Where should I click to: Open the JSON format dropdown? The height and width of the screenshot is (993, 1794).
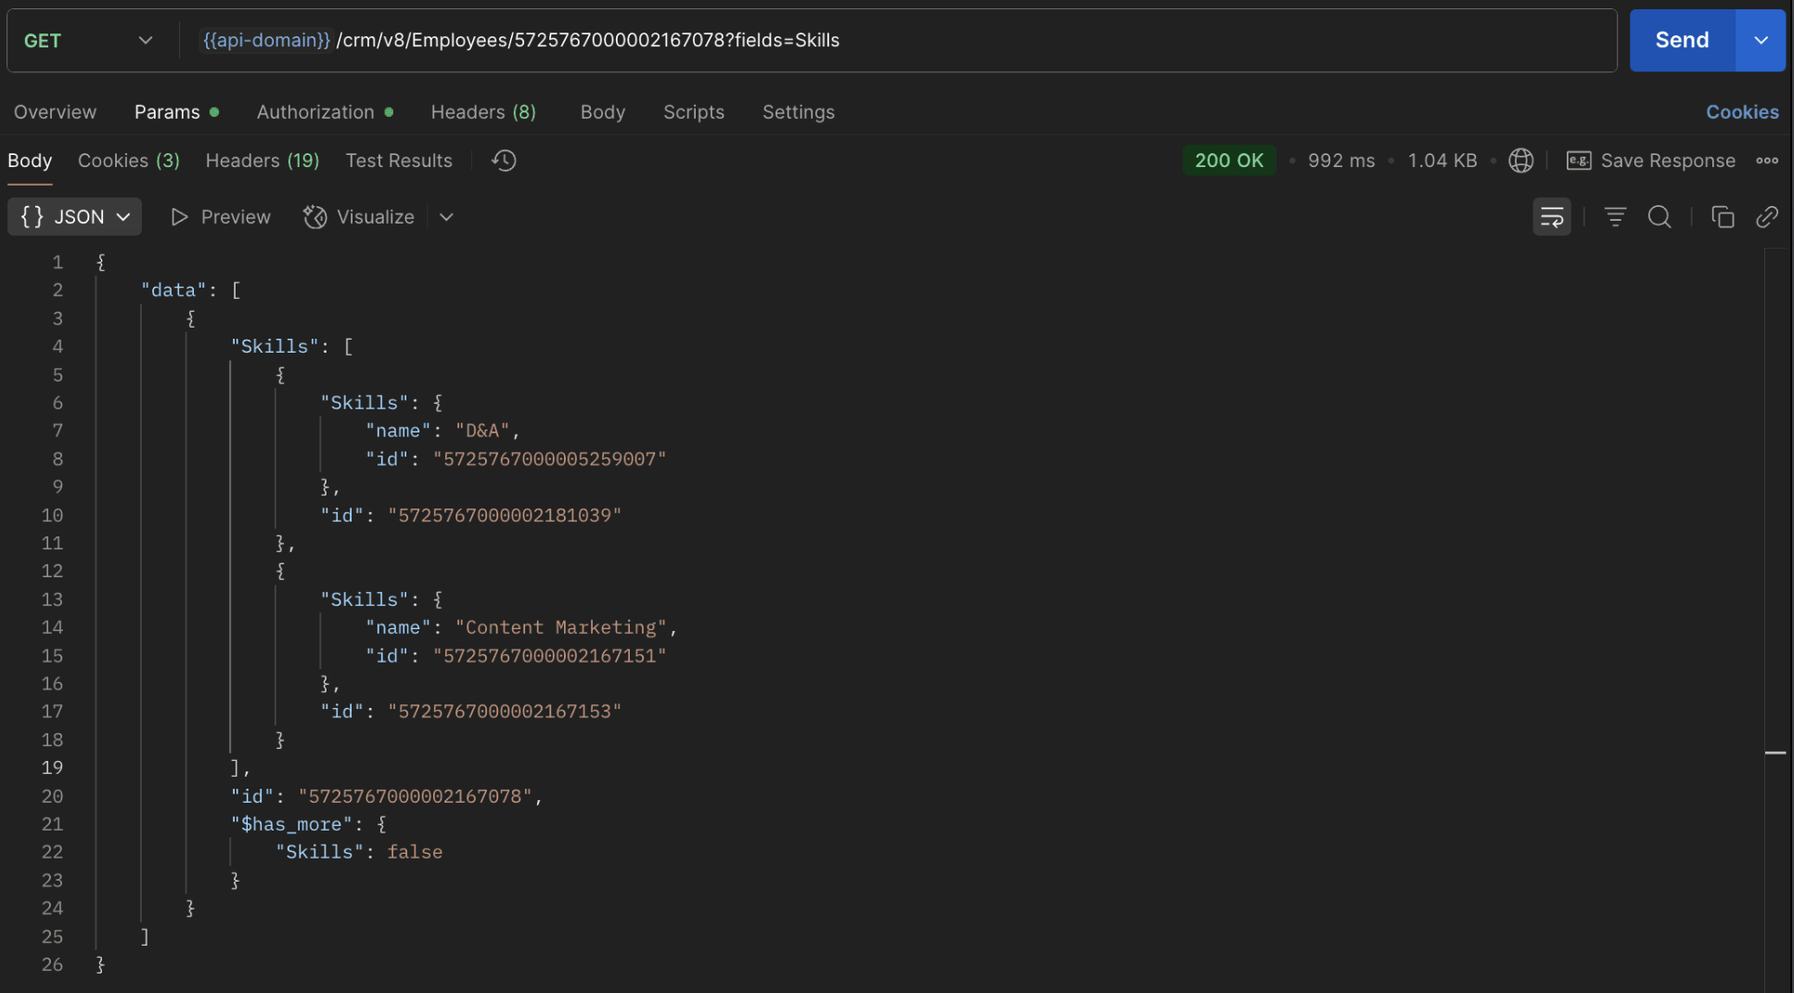[x=75, y=217]
